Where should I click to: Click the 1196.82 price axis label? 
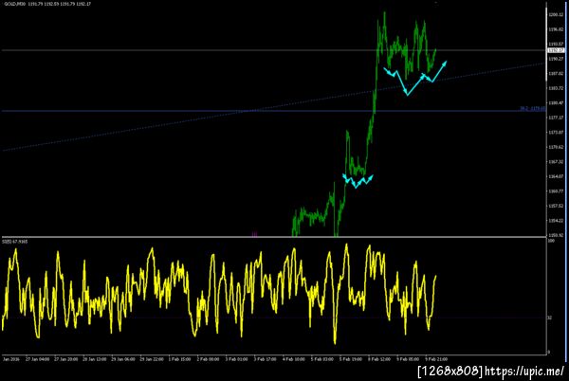556,29
